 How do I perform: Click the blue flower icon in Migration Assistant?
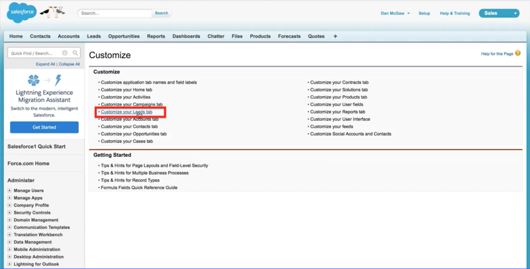[x=34, y=80]
